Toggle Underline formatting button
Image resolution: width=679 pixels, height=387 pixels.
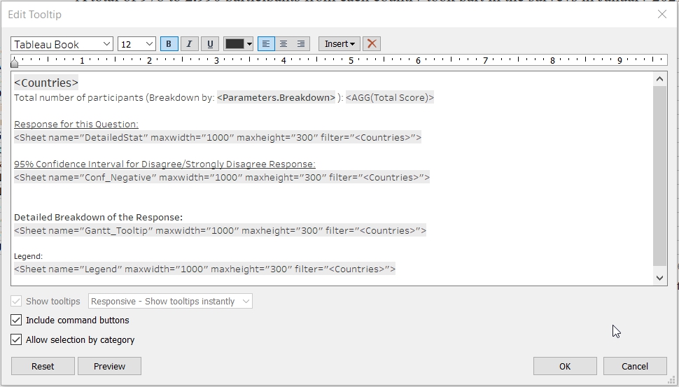[x=210, y=44]
